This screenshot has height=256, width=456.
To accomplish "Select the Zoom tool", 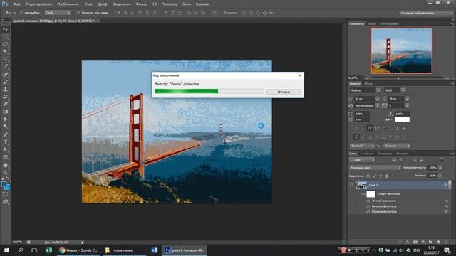I will [x=5, y=172].
